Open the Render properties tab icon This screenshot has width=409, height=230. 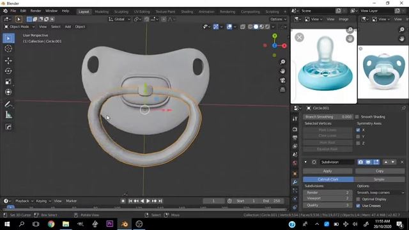click(x=295, y=129)
